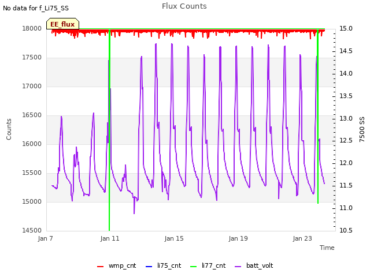Click the green li77_cnt spike after Jan 23
Viewport: 370px width, 277px height.
tap(318, 117)
